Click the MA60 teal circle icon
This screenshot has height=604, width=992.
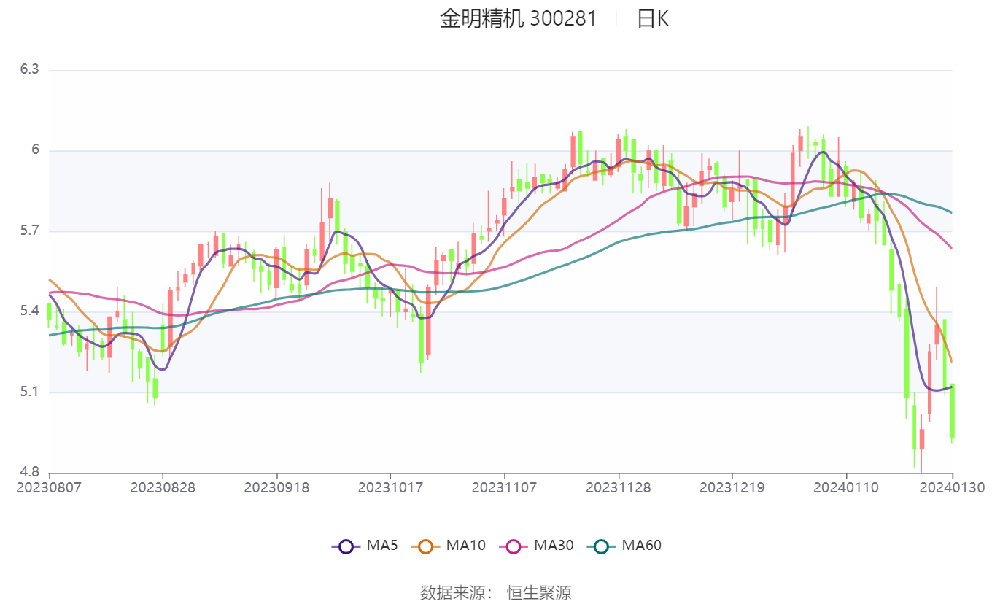tap(602, 546)
